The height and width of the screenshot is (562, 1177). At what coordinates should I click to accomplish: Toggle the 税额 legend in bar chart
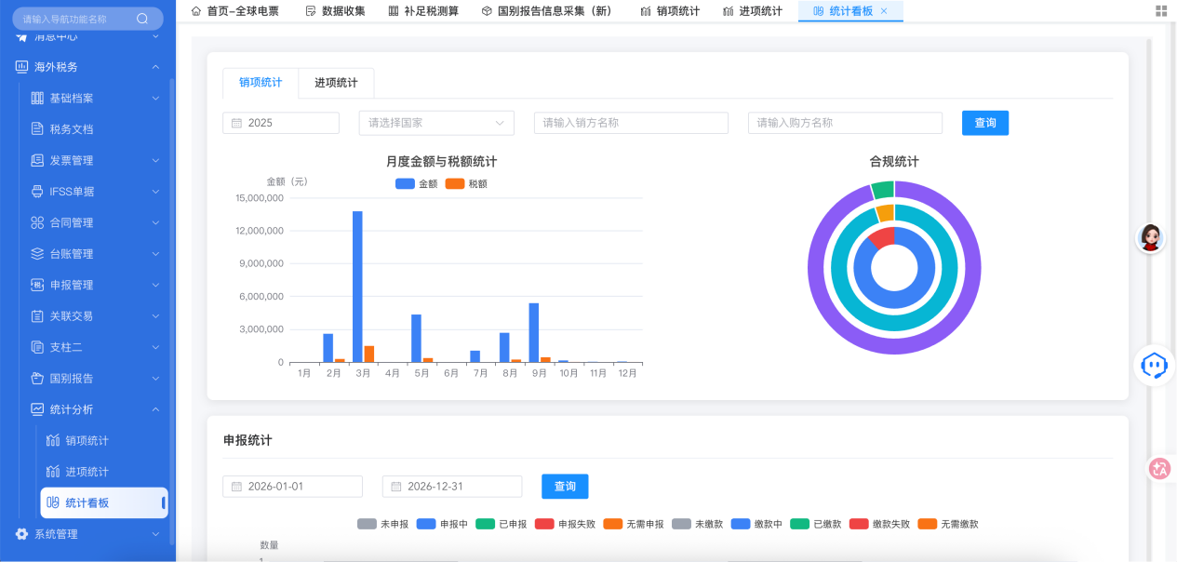(x=465, y=184)
